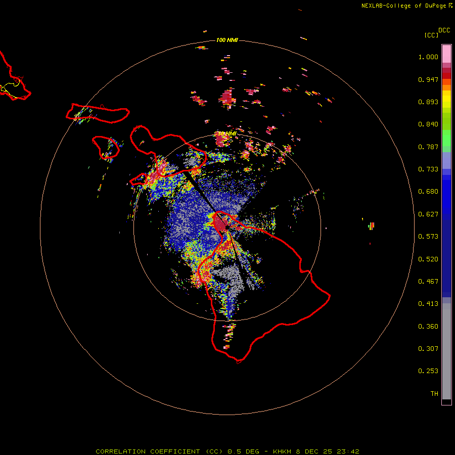455x455 pixels.
Task: Click the 0.573 colorbar value
Action: [428, 237]
